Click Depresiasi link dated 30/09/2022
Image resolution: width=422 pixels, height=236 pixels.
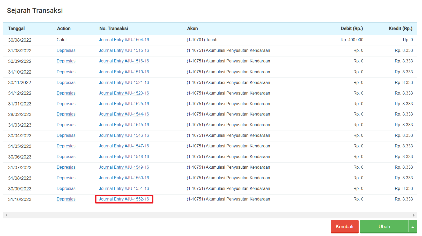click(x=66, y=61)
